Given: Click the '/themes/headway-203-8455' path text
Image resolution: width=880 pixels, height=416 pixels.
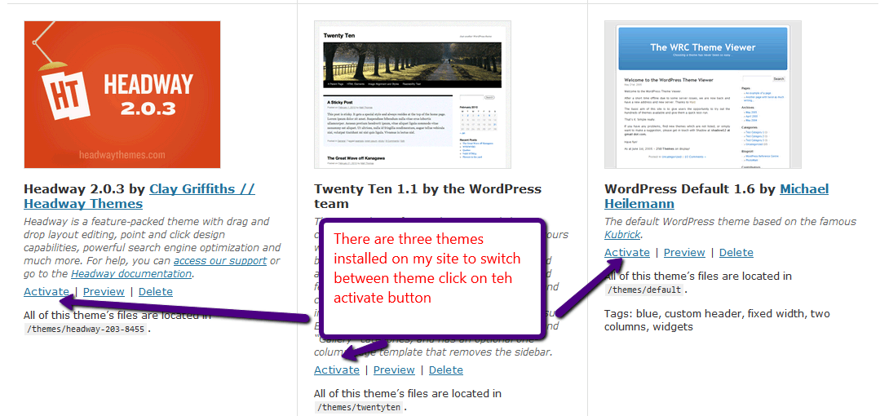Looking at the screenshot, I should (x=86, y=329).
